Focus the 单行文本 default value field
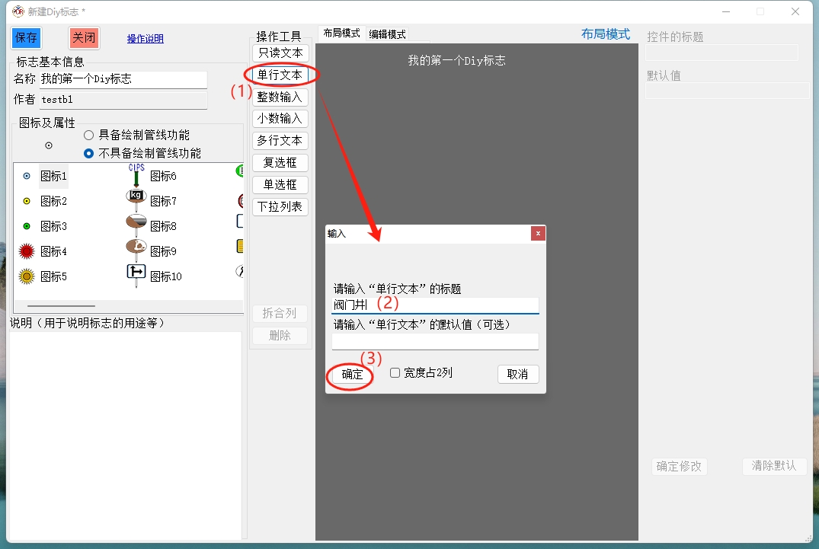The height and width of the screenshot is (549, 819). click(x=434, y=341)
